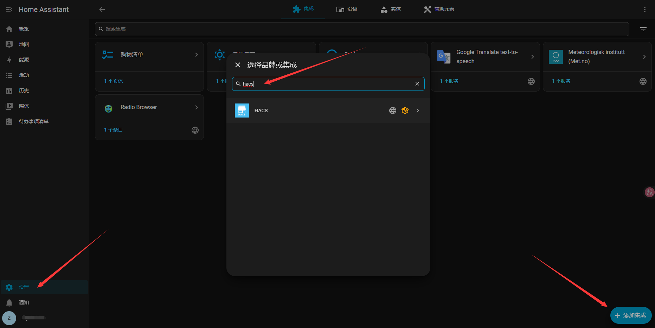Open 1 个服务 link under Google Translate
The width and height of the screenshot is (655, 328).
tap(449, 81)
